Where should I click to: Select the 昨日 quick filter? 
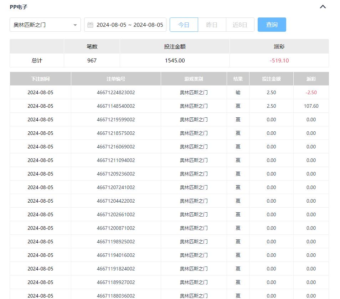pos(212,25)
